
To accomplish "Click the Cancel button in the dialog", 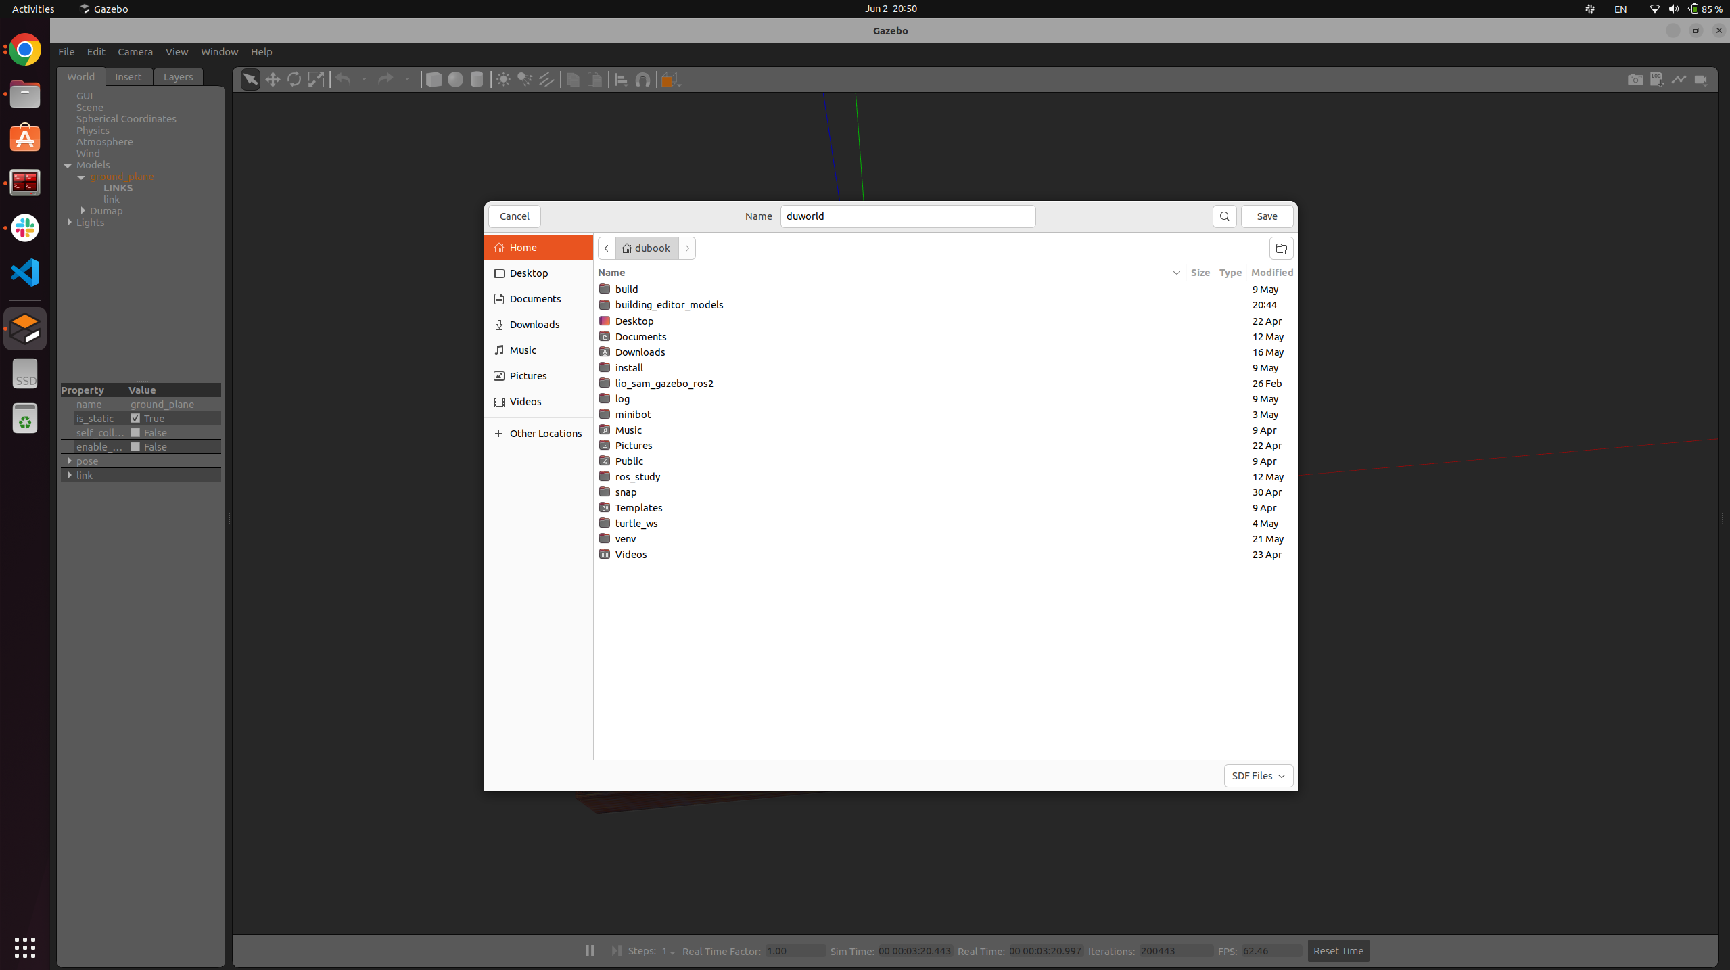I will point(514,216).
